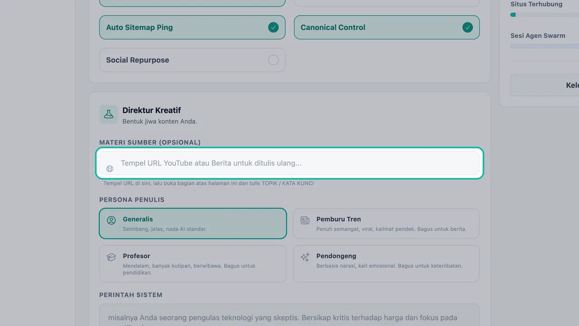Click the Sesi Agen Swarm label
The width and height of the screenshot is (579, 326).
pyautogui.click(x=538, y=36)
